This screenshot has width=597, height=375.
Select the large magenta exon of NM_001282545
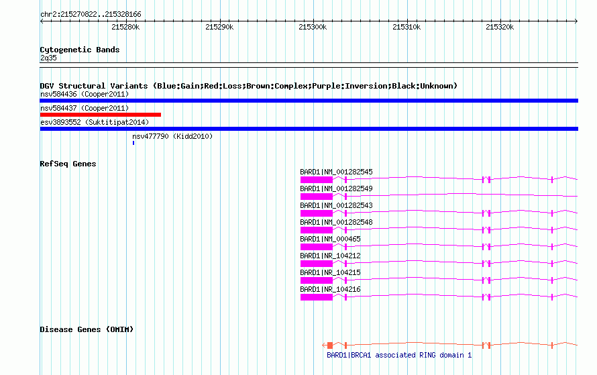point(317,180)
